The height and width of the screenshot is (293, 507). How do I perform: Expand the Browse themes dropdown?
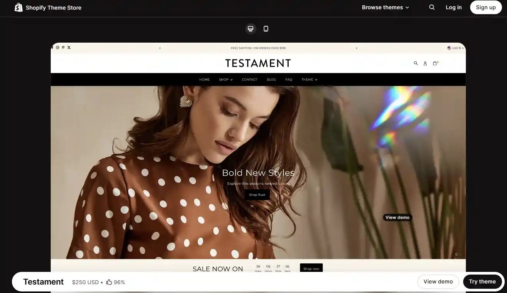point(385,7)
